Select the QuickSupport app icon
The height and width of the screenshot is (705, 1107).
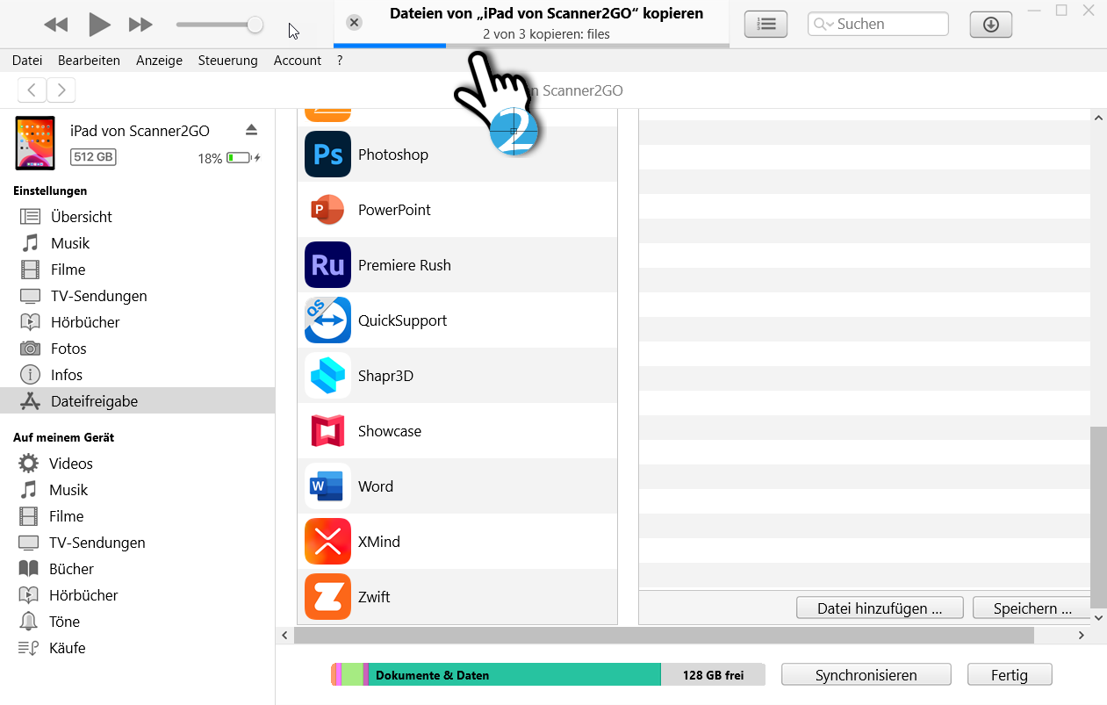[x=327, y=320]
